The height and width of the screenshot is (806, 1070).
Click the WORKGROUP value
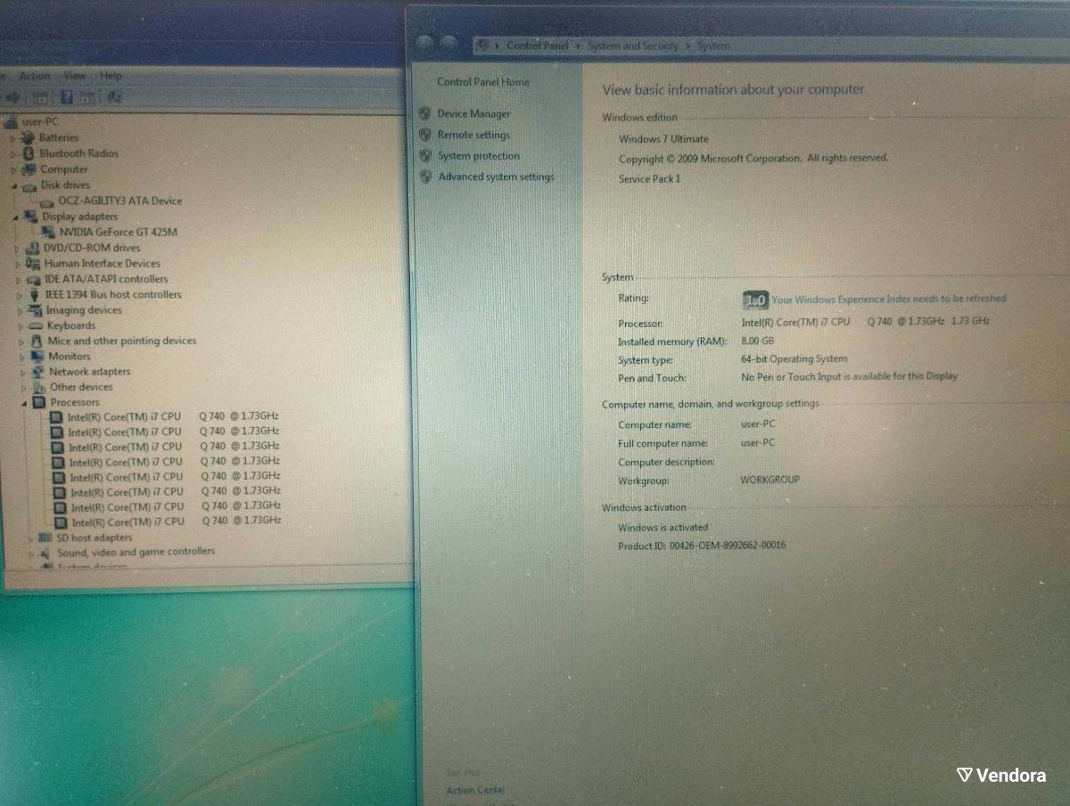tap(770, 480)
